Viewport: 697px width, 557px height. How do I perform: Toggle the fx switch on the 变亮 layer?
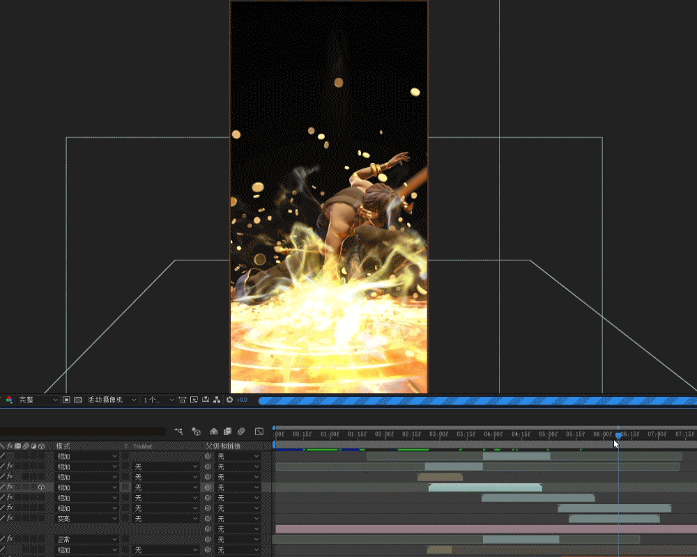10,518
